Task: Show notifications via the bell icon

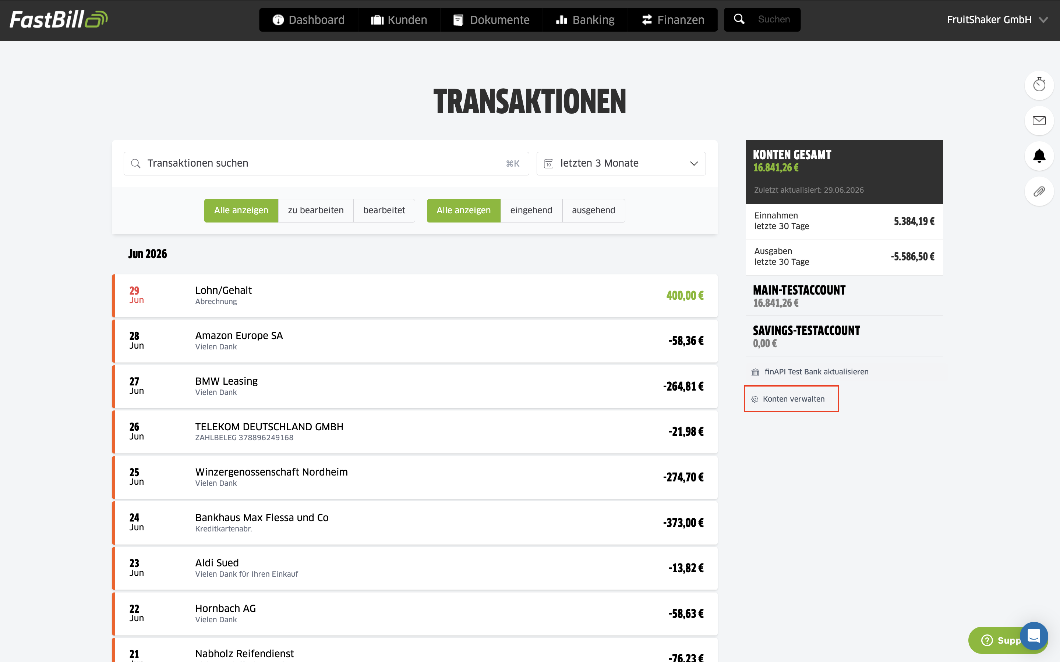Action: click(x=1039, y=156)
